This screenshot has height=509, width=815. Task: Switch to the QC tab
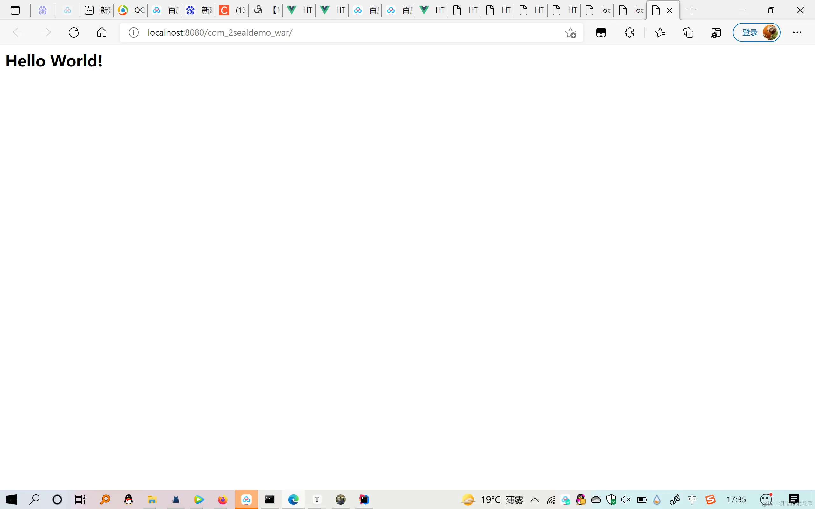(x=132, y=10)
